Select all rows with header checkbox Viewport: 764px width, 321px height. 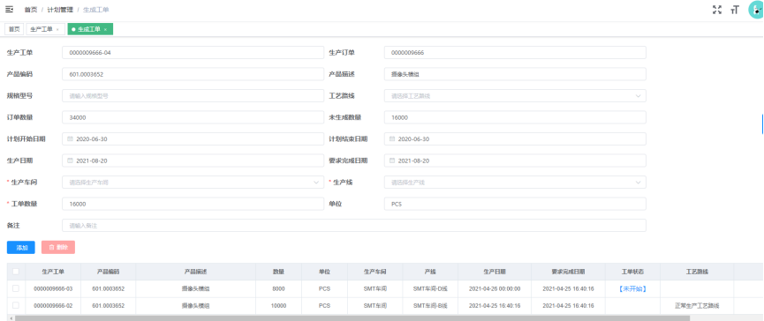tap(16, 272)
